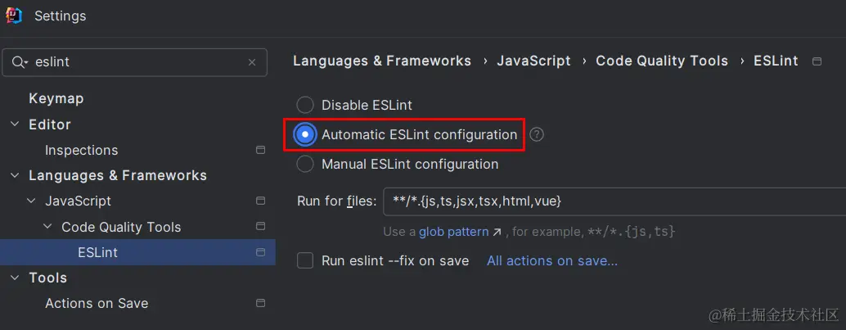The width and height of the screenshot is (846, 330).
Task: Collapse the Editor tree section
Action: click(x=15, y=124)
